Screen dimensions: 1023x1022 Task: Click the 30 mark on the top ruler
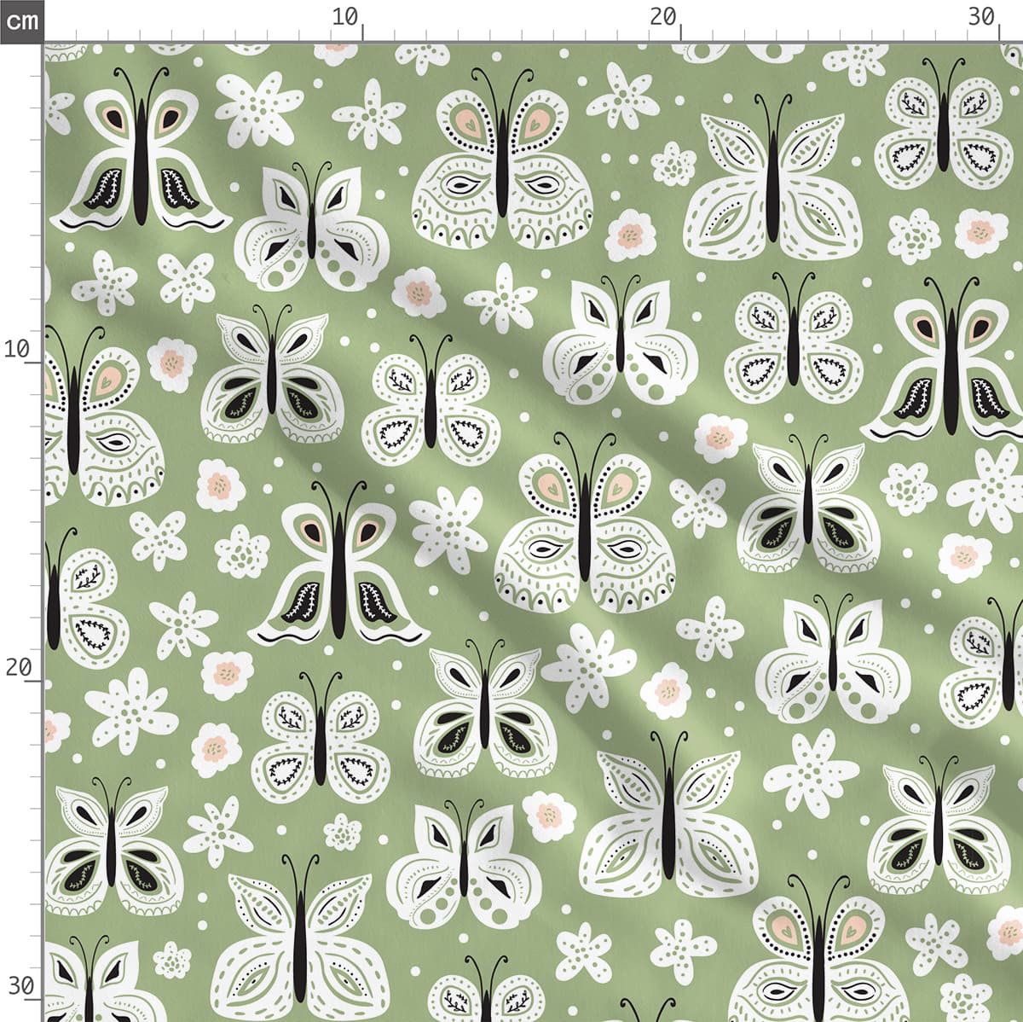point(982,16)
